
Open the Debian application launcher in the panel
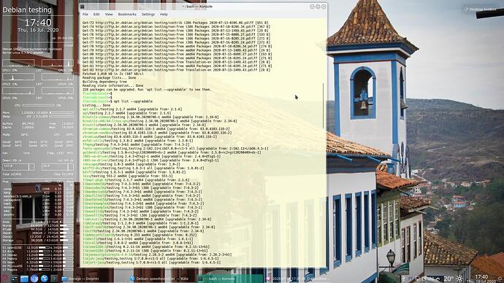[x=4, y=279]
